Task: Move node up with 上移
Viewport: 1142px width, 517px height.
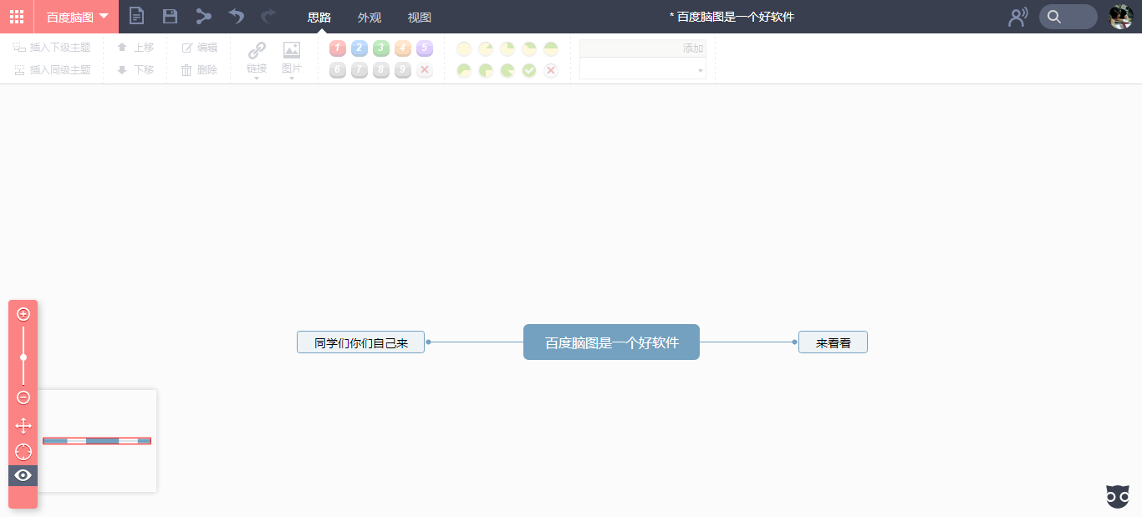Action: 135,48
